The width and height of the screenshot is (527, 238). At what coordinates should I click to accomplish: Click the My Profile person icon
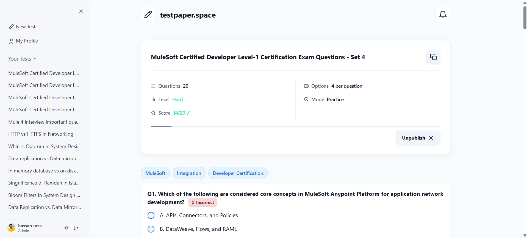(x=11, y=41)
